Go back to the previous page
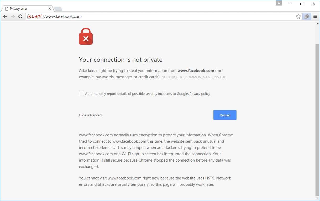Screen dimensions: 320x201 click(x=5, y=17)
